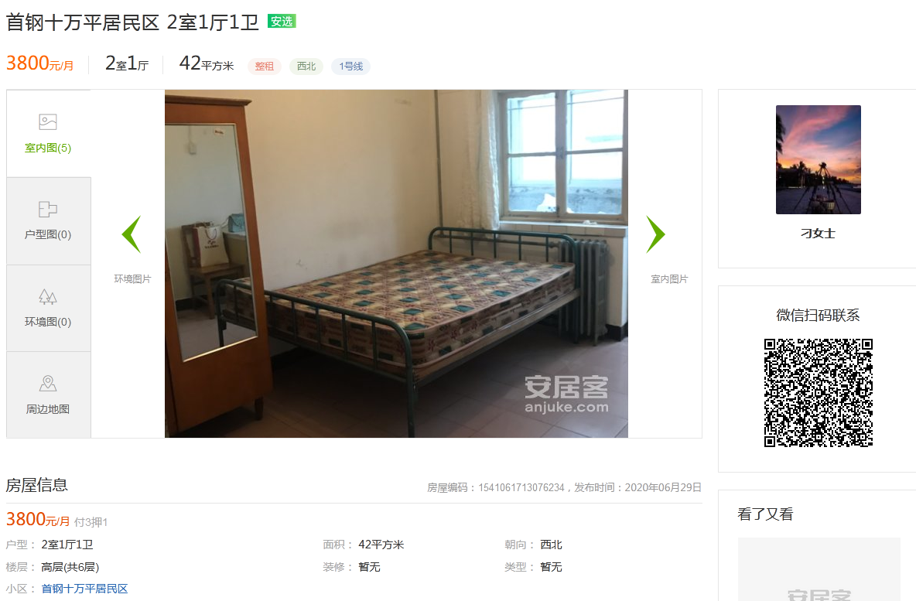Image resolution: width=916 pixels, height=601 pixels.
Task: Click the trees environment icon
Action: pos(48,297)
